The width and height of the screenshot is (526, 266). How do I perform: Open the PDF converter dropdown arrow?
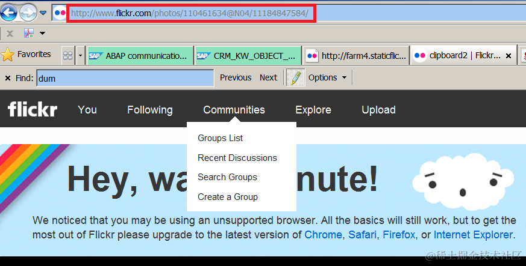pos(42,33)
